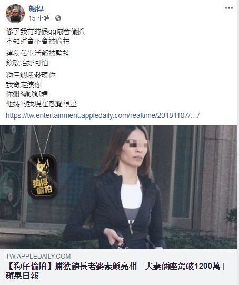239x285 pixels.
Task: Open the poster's round profile avatar
Action: tap(15, 14)
